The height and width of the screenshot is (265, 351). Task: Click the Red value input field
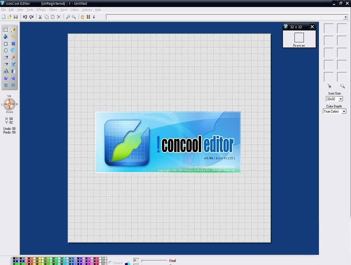point(136,260)
